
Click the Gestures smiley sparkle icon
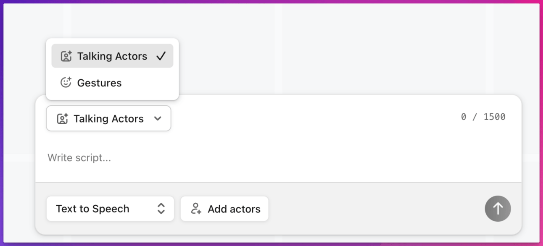pyautogui.click(x=66, y=82)
